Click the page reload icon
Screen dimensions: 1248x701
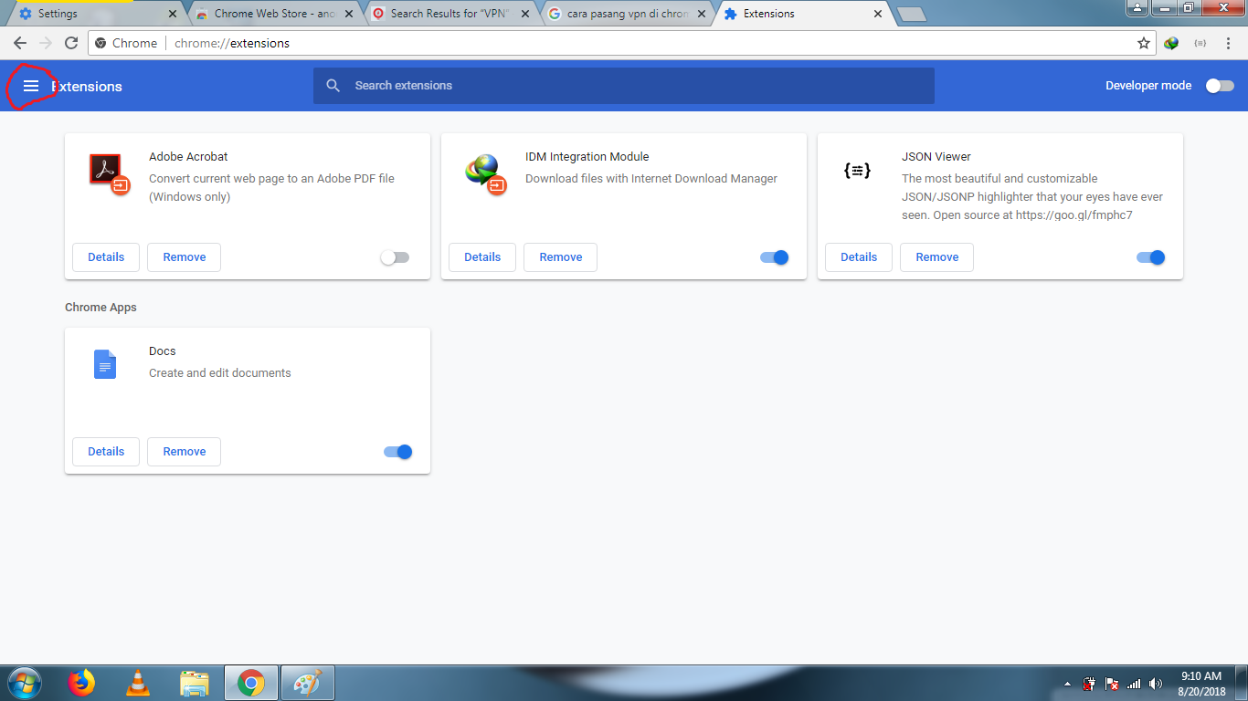(x=71, y=43)
